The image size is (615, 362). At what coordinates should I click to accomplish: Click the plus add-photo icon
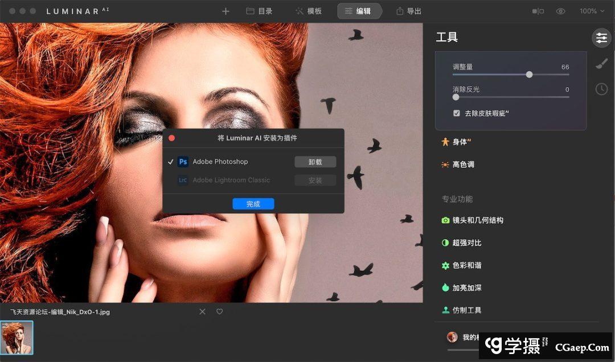coord(225,11)
